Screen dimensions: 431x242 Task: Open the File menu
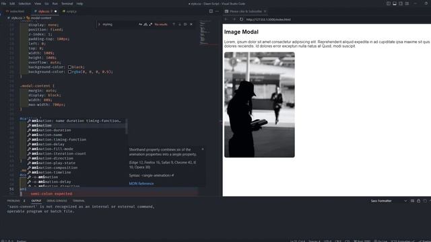(x=3, y=3)
